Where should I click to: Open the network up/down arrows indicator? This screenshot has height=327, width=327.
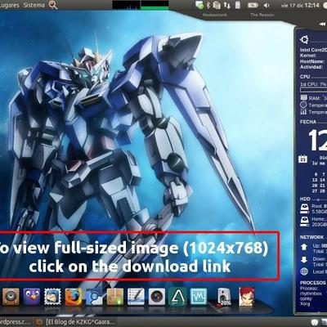[x=226, y=5]
